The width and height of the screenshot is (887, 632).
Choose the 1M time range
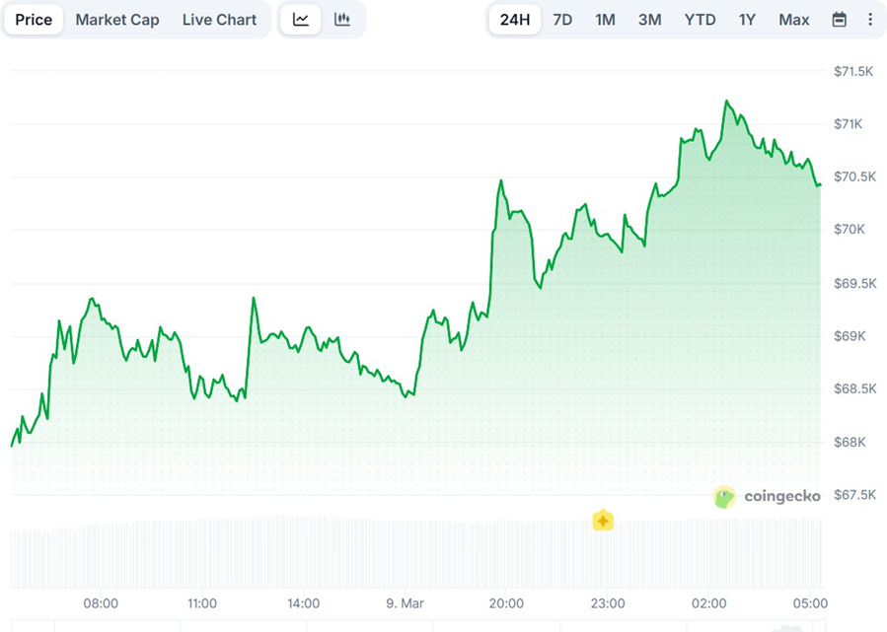coord(605,20)
